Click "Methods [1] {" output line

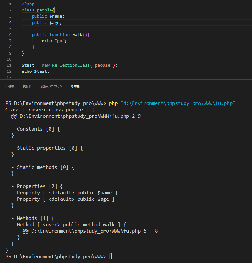tap(35, 218)
